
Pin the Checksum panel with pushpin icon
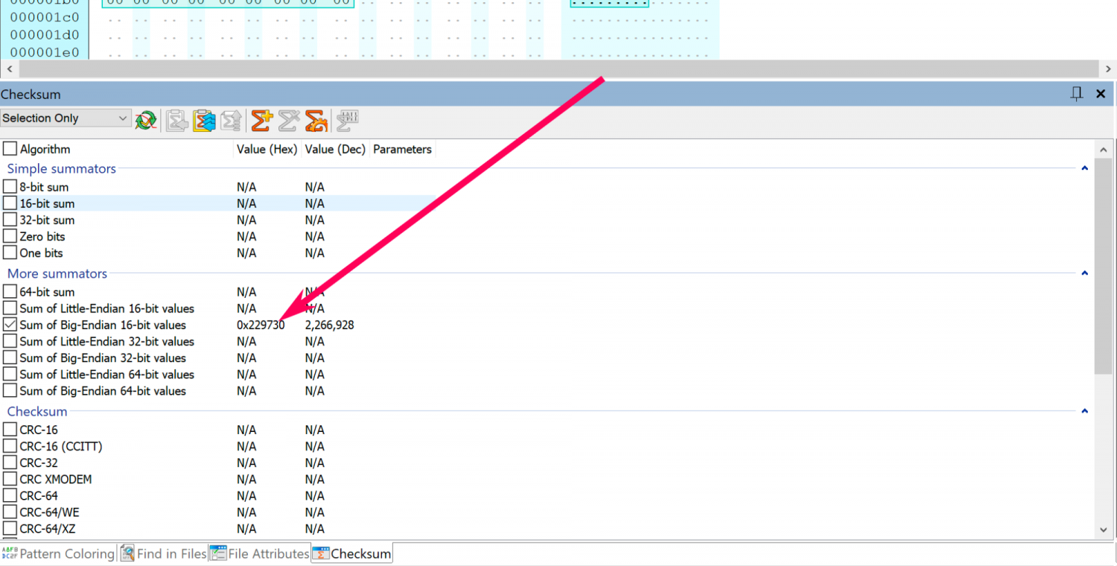tap(1077, 94)
